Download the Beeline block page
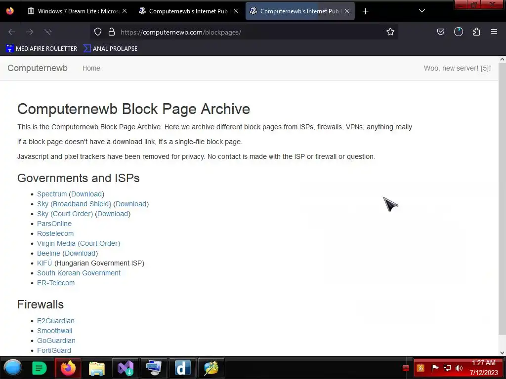 (80, 253)
